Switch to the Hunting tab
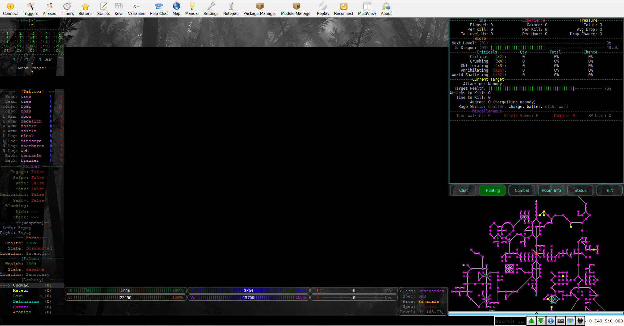The height and width of the screenshot is (326, 624). [x=493, y=191]
